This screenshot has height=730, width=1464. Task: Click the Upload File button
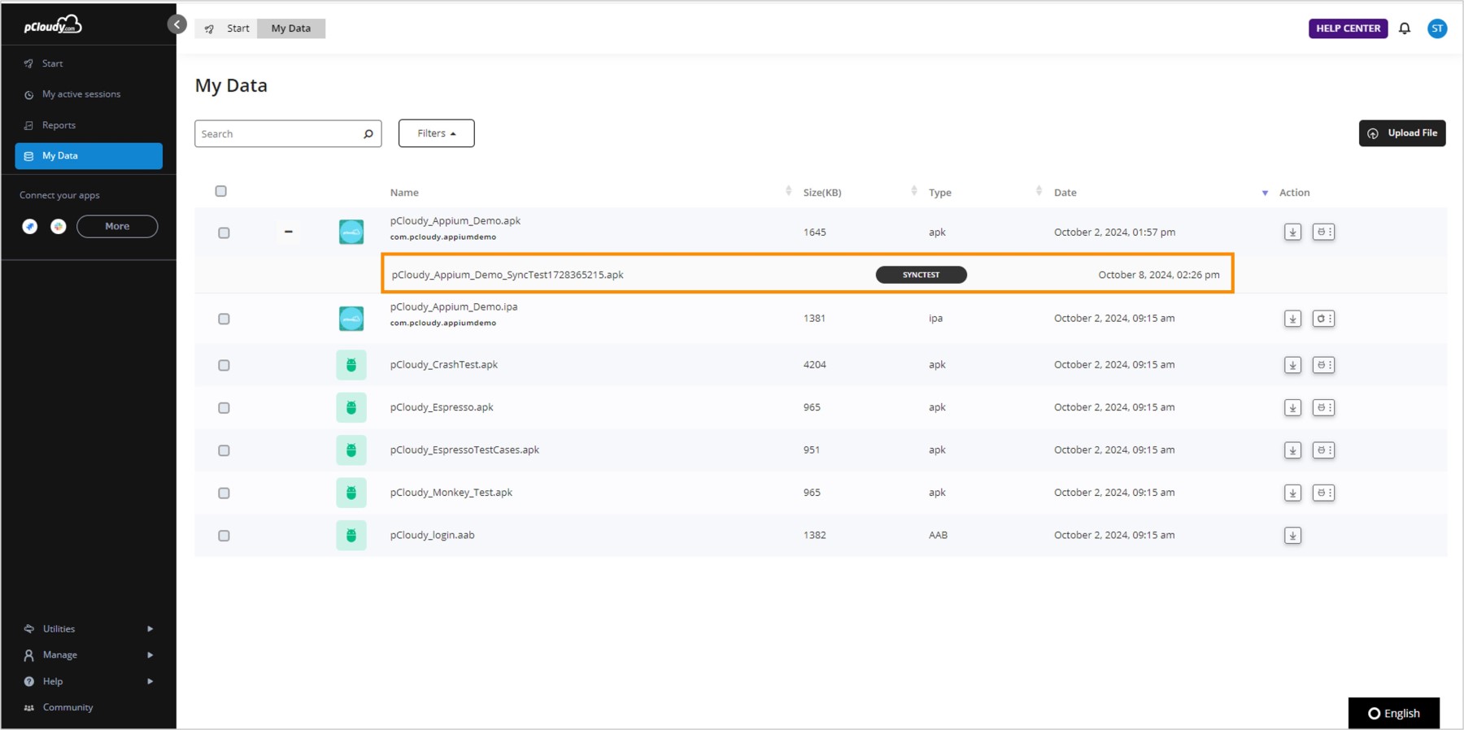1402,133
